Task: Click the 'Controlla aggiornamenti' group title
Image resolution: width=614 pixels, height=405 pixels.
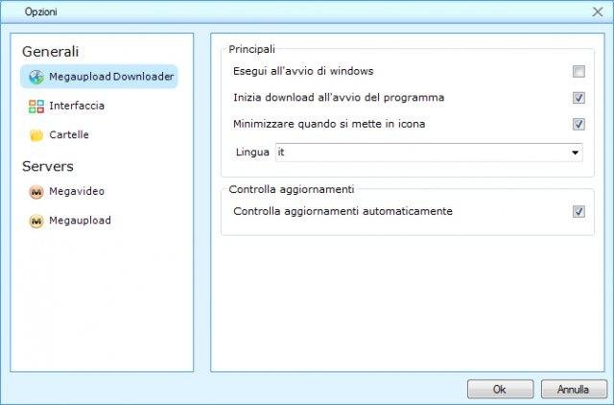Action: [x=292, y=190]
